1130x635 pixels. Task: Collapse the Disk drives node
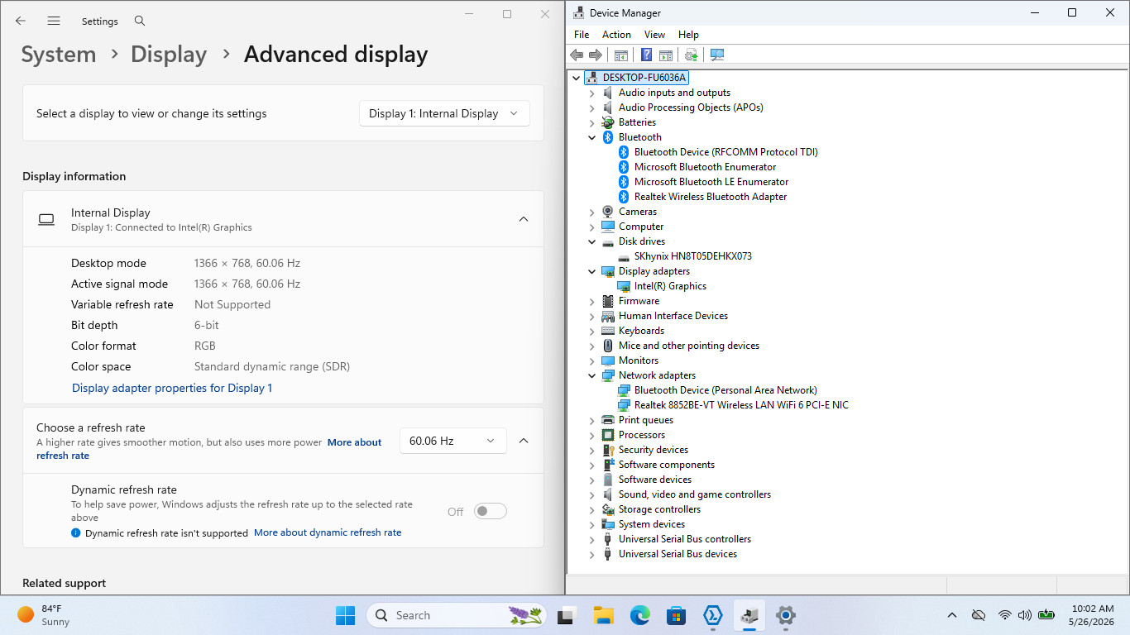pyautogui.click(x=591, y=241)
